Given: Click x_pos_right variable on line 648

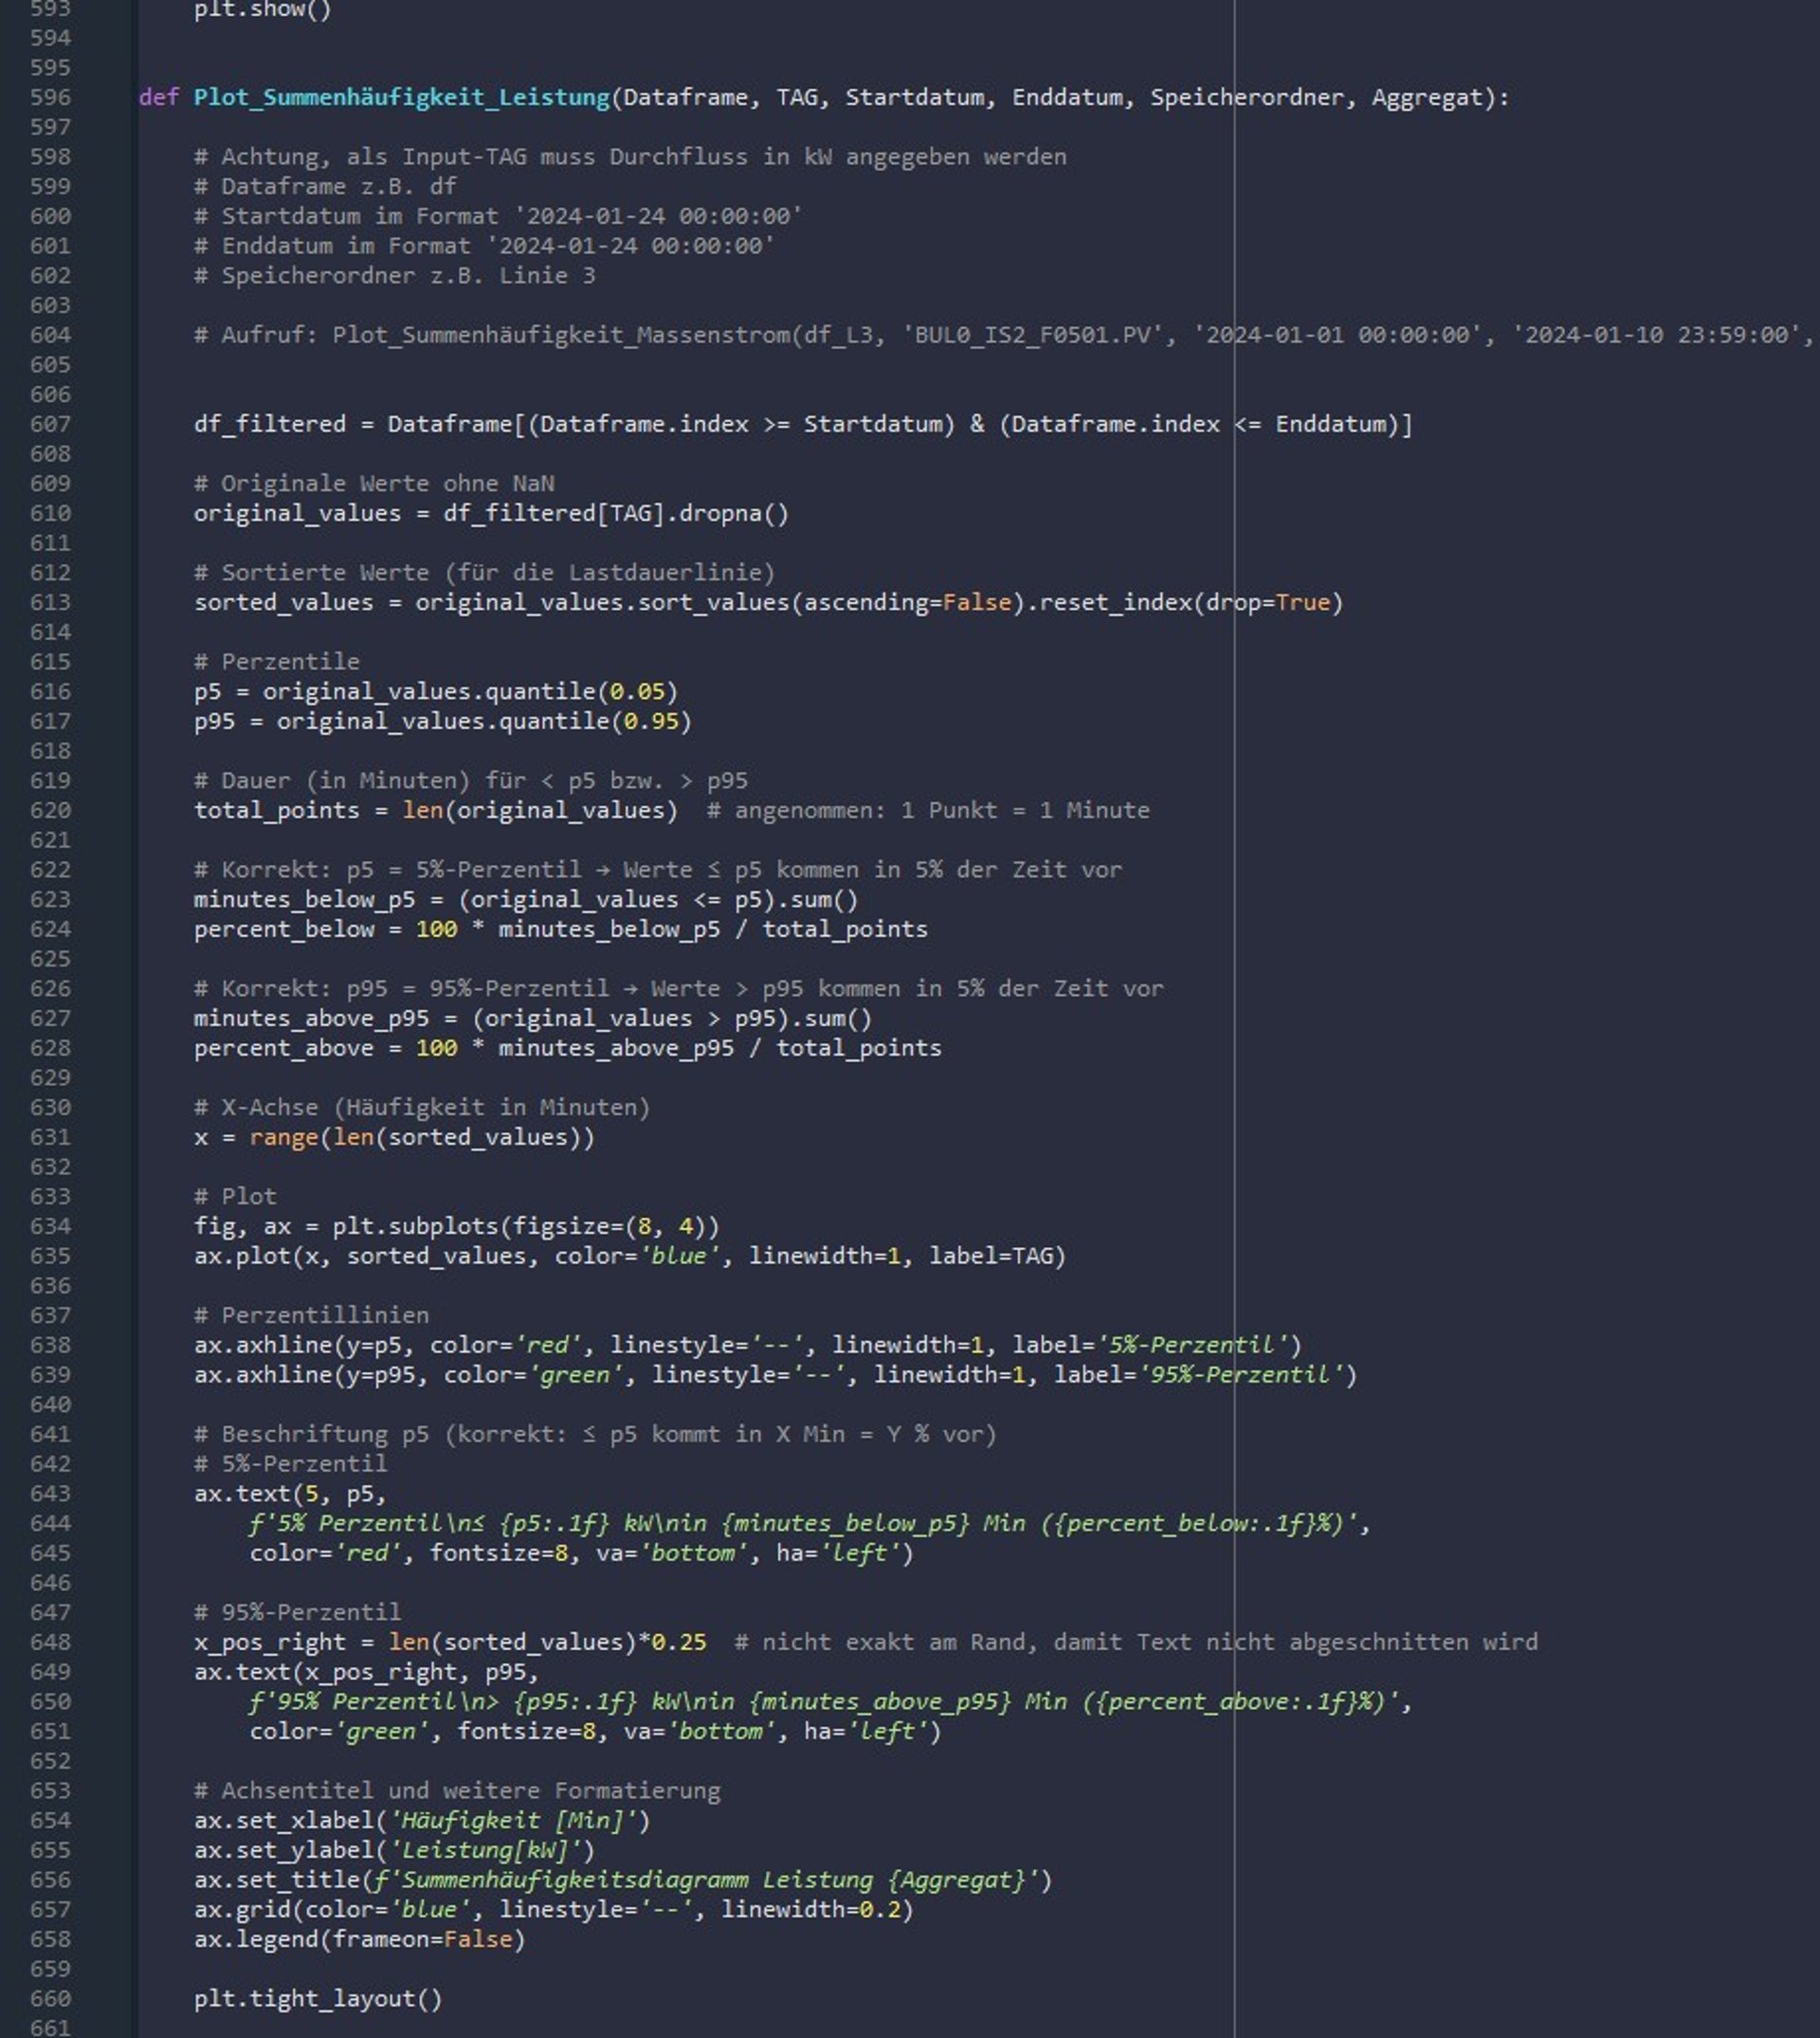Looking at the screenshot, I should click(x=269, y=1642).
